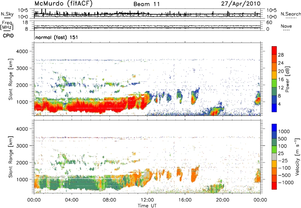Click the 4 label on Power colorbar
This screenshot has width=301, height=208.
pos(279,104)
